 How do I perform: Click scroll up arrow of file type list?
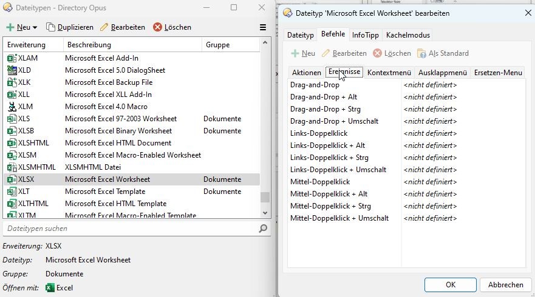(265, 42)
